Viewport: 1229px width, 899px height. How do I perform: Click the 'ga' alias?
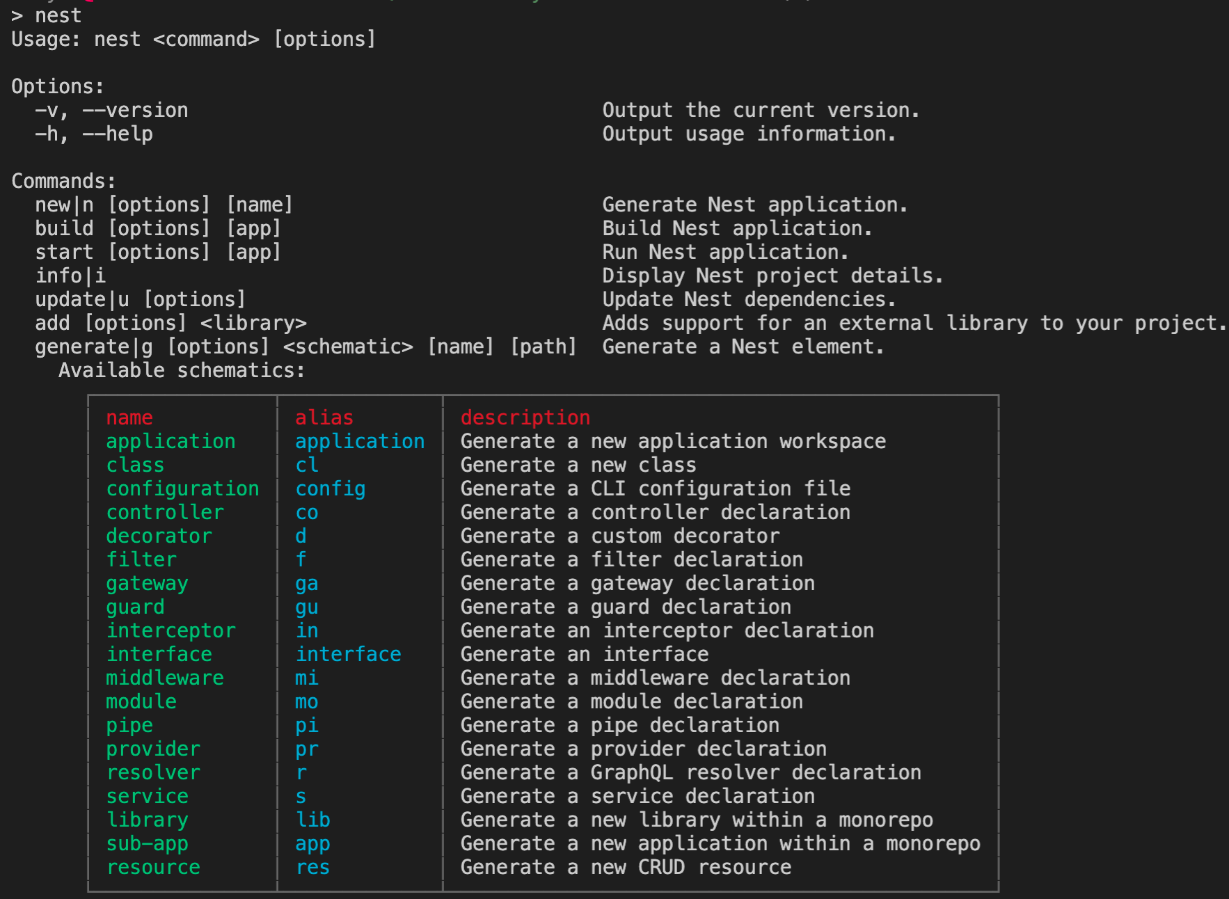tap(307, 584)
